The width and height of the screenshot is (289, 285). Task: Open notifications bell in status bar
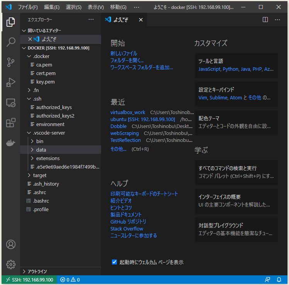pos(279,280)
